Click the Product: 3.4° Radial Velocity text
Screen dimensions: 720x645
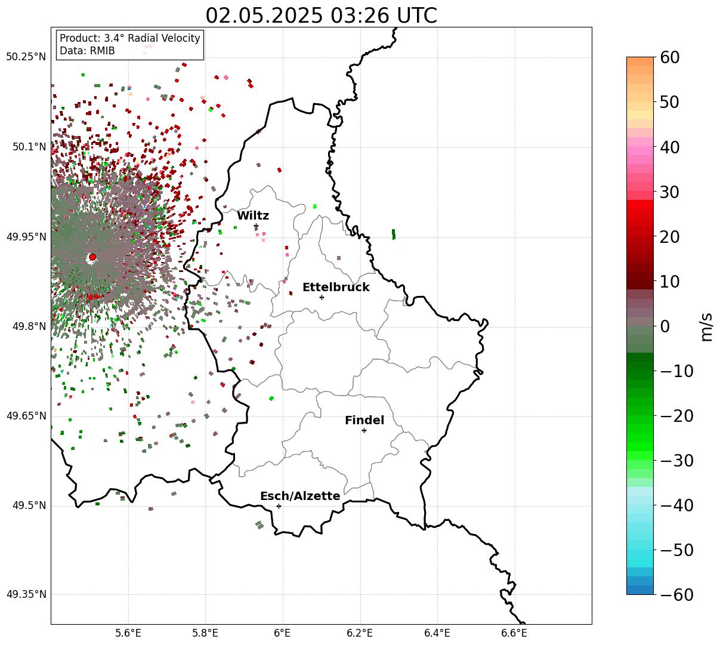[130, 38]
